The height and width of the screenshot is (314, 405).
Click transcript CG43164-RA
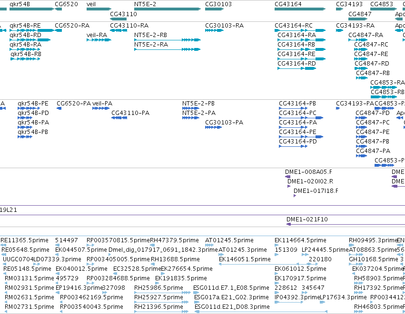(x=301, y=40)
